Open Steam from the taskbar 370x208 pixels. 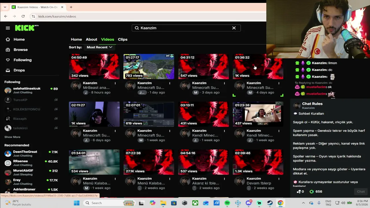(270, 203)
